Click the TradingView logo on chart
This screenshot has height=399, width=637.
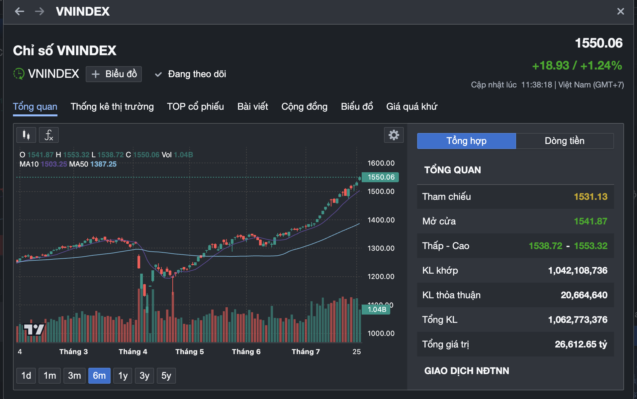pos(34,329)
